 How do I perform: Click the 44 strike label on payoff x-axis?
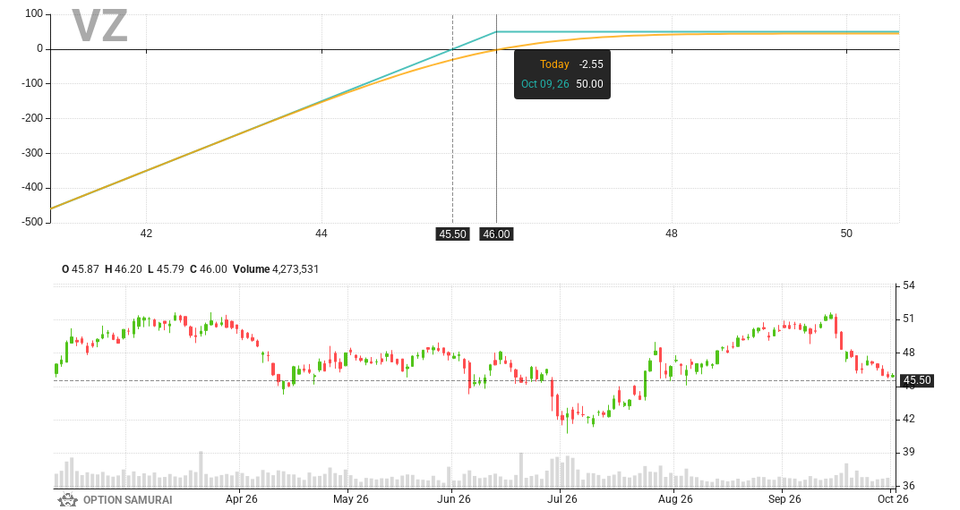(x=321, y=233)
